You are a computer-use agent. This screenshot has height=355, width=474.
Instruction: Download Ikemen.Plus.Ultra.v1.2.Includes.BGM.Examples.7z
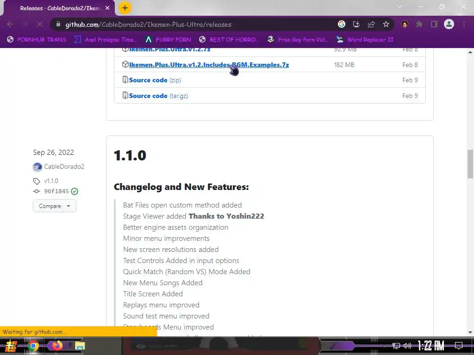[x=209, y=65]
